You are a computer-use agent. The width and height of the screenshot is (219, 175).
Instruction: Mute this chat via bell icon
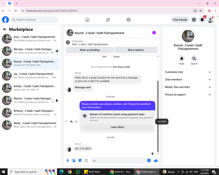click(x=182, y=58)
